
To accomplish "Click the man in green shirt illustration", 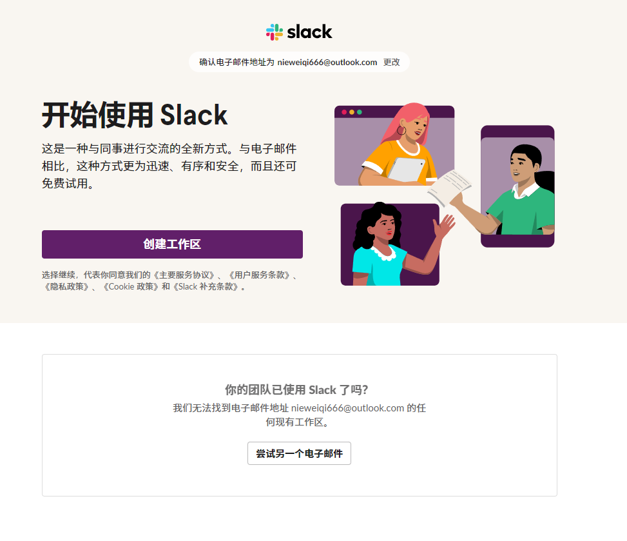I will point(517,186).
